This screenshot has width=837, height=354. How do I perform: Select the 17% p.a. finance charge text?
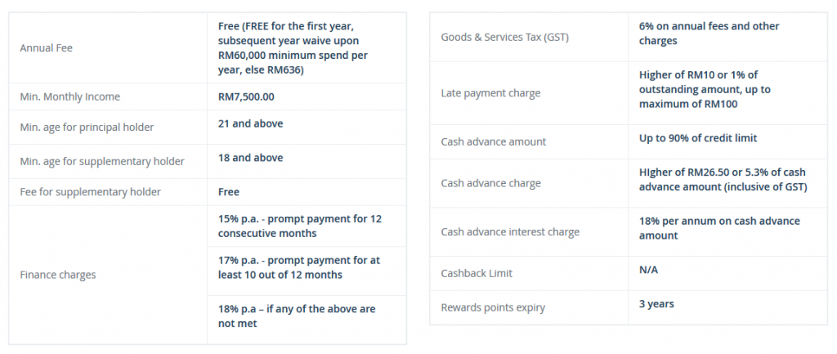point(299,267)
